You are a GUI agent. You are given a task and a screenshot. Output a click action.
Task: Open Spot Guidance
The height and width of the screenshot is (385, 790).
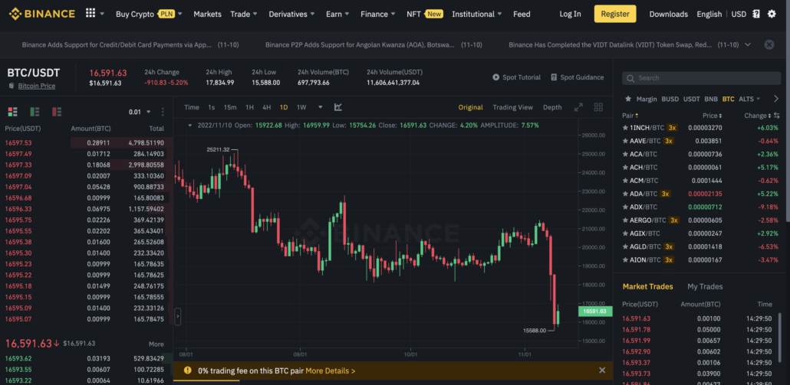577,77
